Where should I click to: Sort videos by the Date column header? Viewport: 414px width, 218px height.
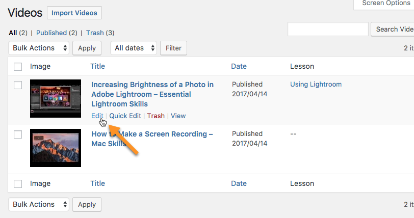(239, 66)
